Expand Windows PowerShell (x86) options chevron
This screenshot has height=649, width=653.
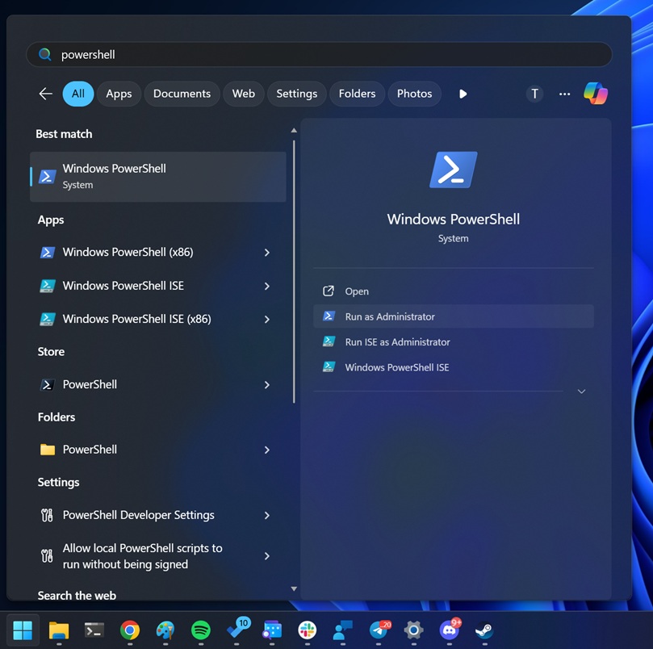(x=267, y=253)
